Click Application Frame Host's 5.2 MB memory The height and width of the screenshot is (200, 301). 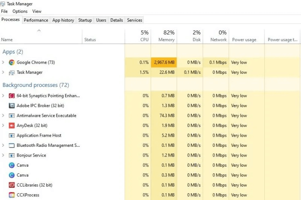[168, 135]
